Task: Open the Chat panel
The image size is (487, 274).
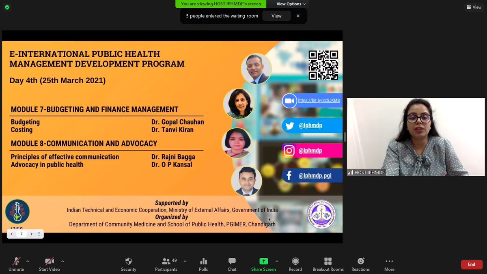Action: [x=232, y=264]
